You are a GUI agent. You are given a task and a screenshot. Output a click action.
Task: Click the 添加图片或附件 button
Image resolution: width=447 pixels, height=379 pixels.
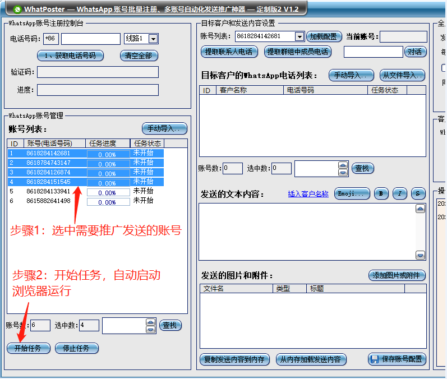pyautogui.click(x=397, y=275)
